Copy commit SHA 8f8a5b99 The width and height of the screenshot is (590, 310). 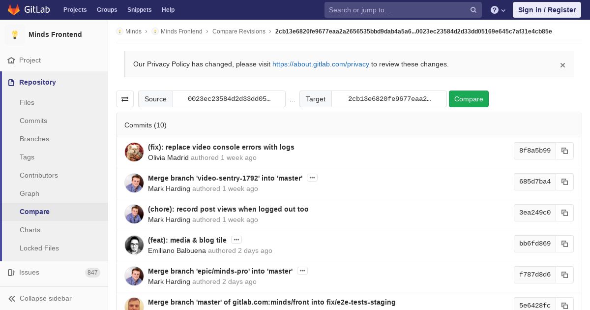pyautogui.click(x=565, y=151)
